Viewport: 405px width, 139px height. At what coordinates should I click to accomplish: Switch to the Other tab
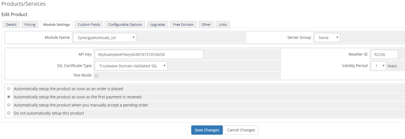click(x=206, y=24)
